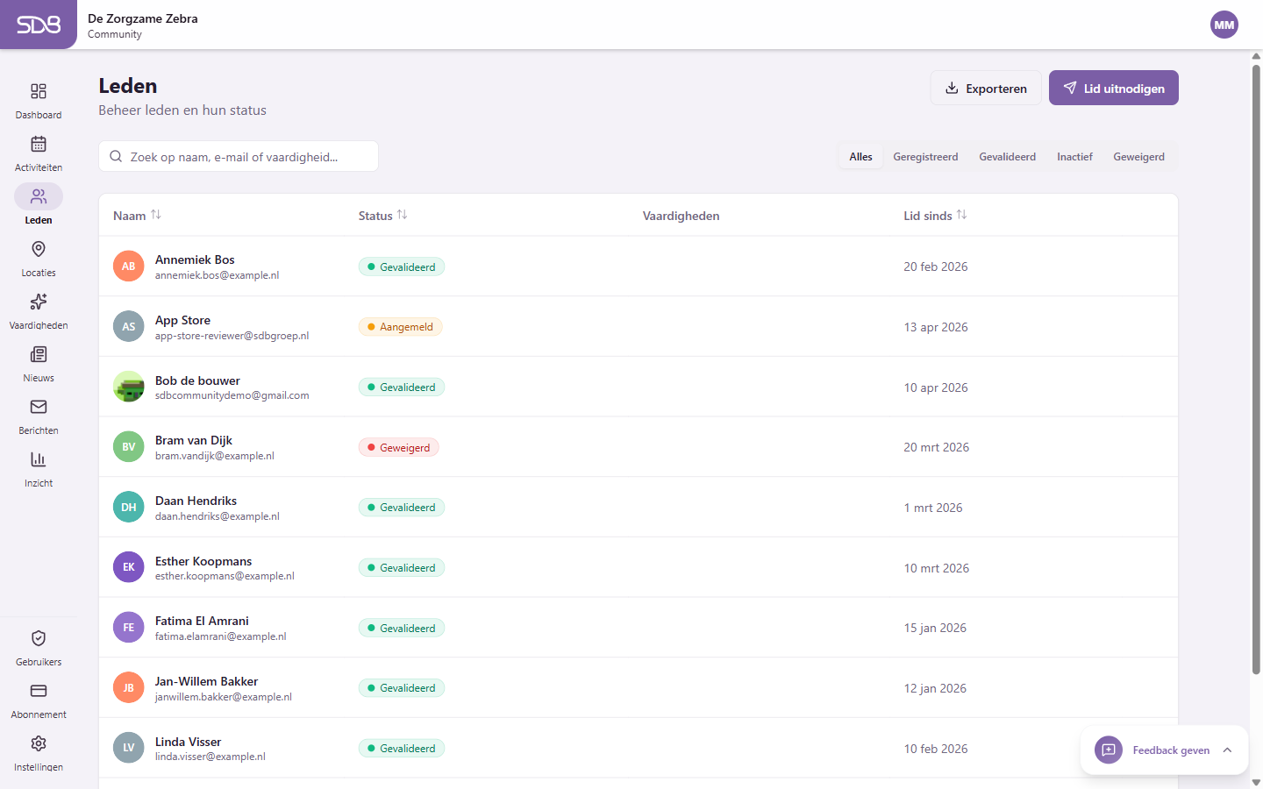The height and width of the screenshot is (789, 1263).
Task: Open Gebruikers shield icon
Action: 39,639
